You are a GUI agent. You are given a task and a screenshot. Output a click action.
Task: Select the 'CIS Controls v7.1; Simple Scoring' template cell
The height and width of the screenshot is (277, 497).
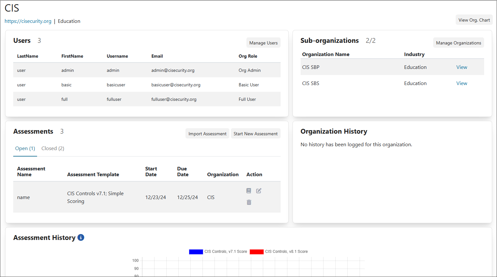pos(95,197)
